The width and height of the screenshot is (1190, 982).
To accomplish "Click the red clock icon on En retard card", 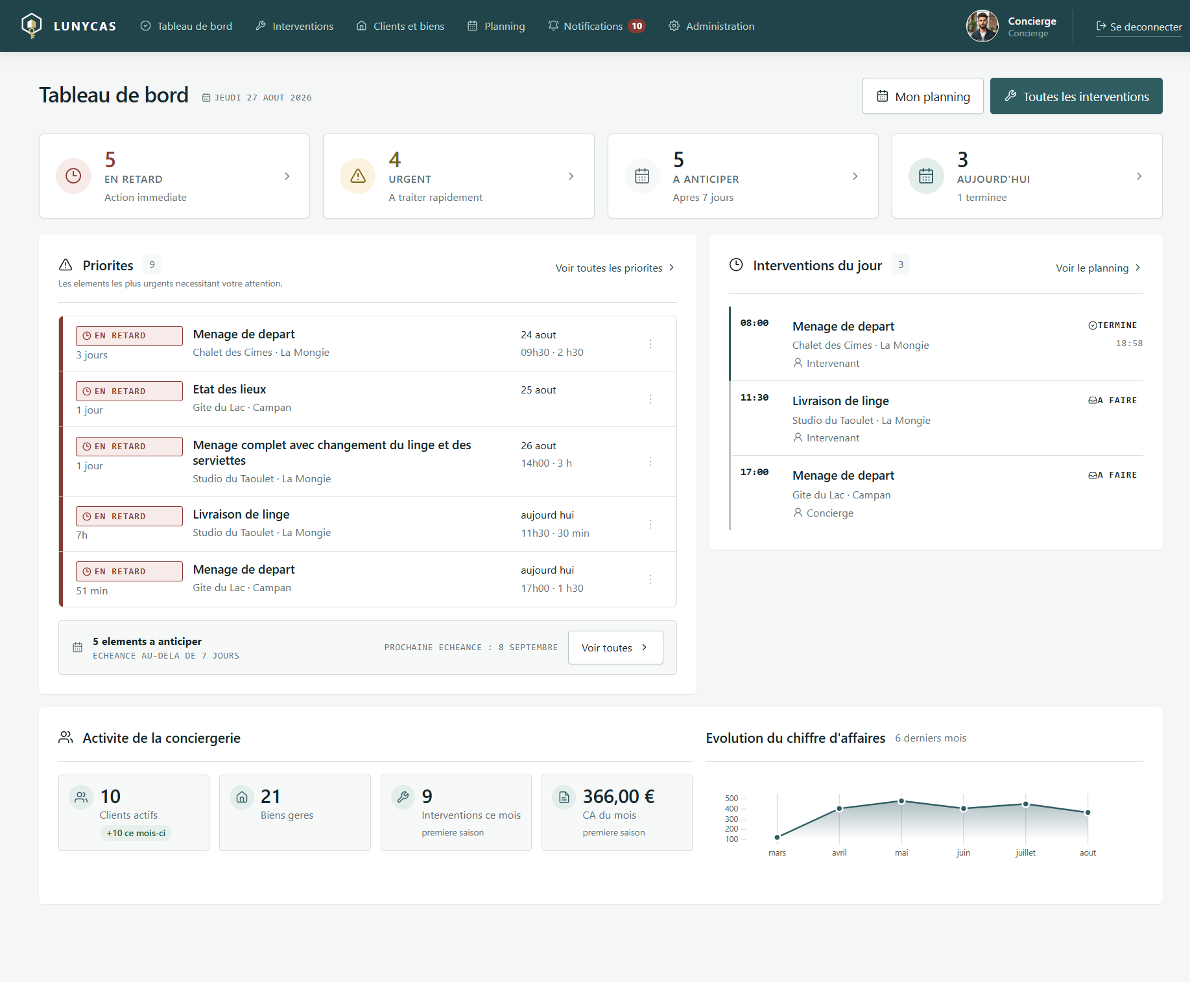I will coord(73,176).
